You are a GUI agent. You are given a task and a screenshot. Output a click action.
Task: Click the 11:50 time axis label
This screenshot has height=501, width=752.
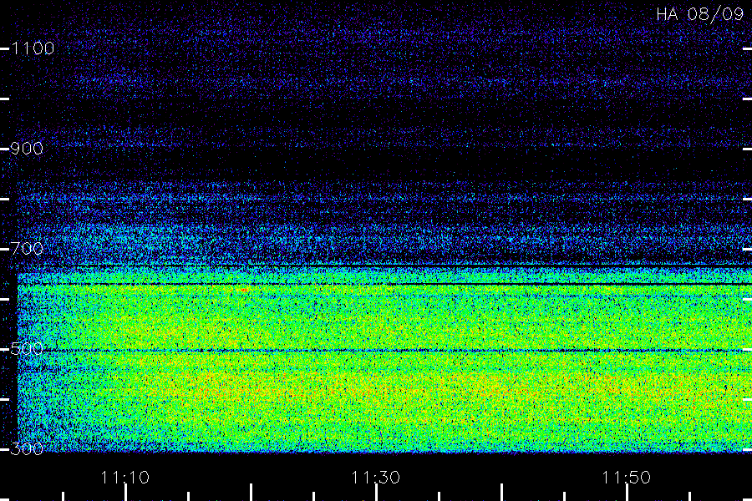click(626, 477)
